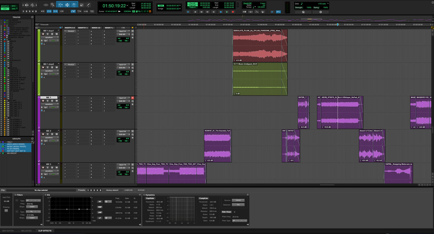Open the Melodyne tab
Screen dimensions: 434x234
pos(26,231)
